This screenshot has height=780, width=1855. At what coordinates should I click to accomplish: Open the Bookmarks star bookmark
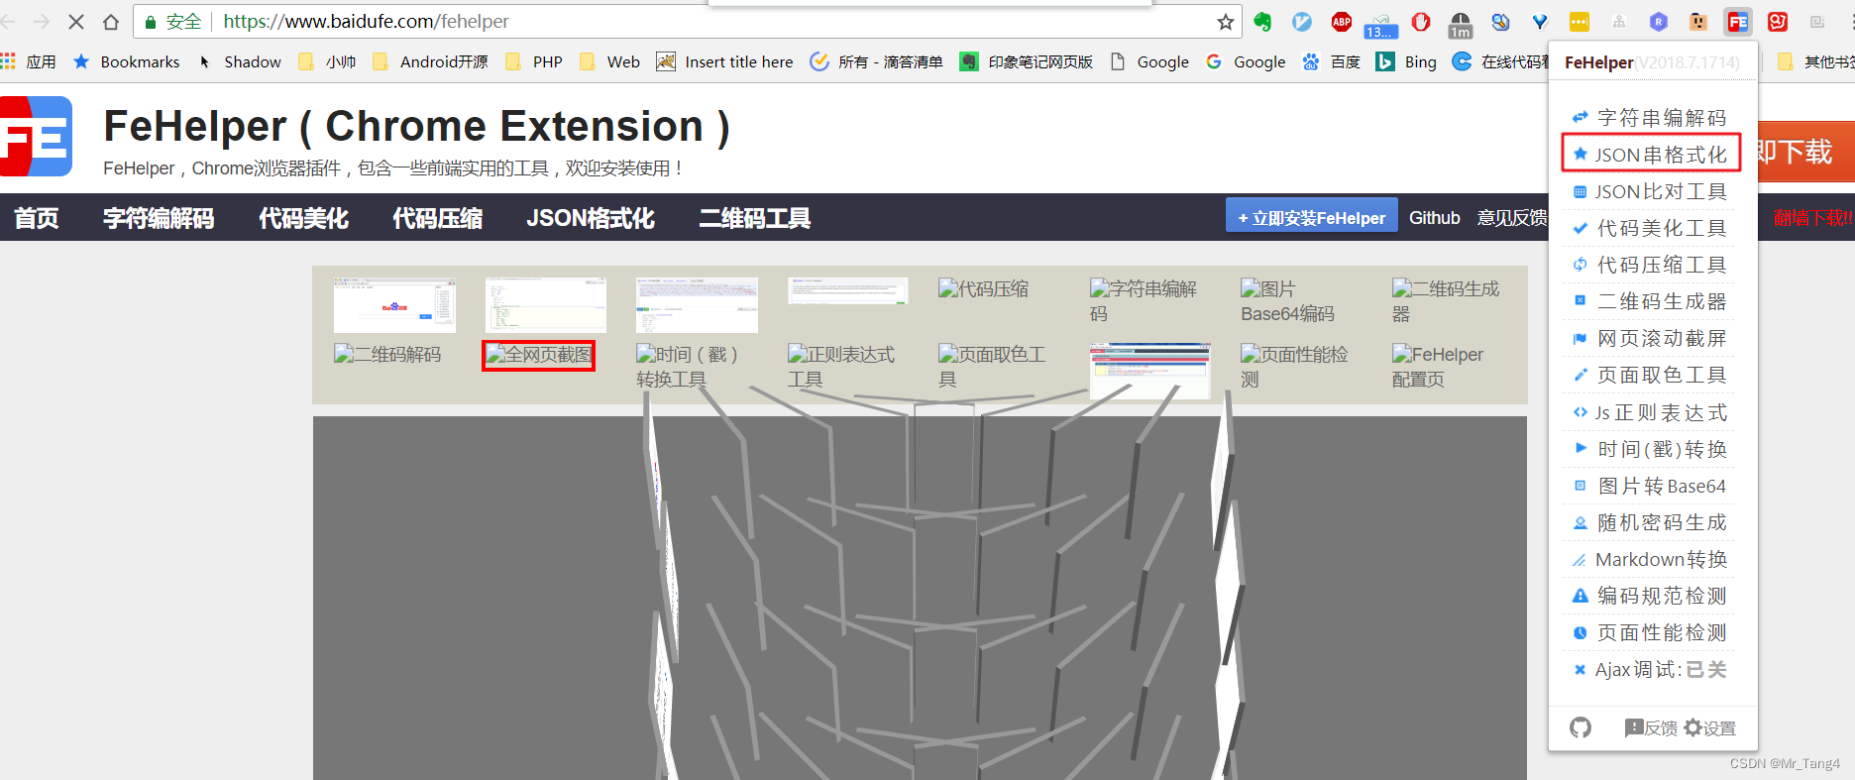click(x=126, y=61)
